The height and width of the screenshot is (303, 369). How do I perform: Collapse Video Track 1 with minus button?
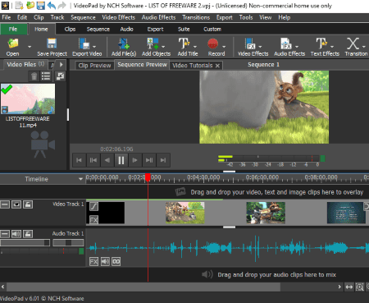click(5, 204)
